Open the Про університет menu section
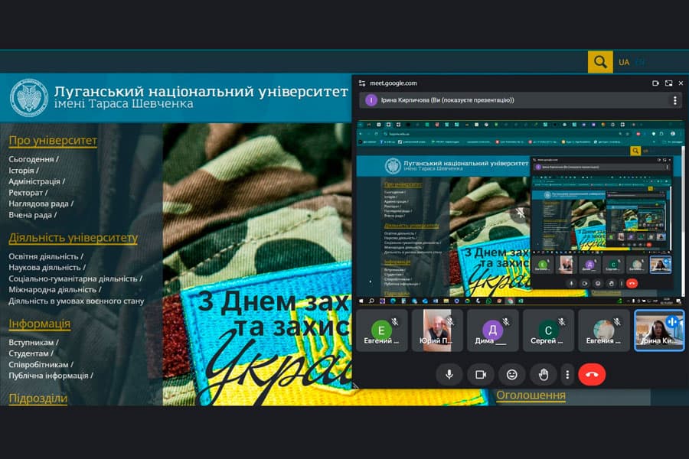 click(53, 141)
